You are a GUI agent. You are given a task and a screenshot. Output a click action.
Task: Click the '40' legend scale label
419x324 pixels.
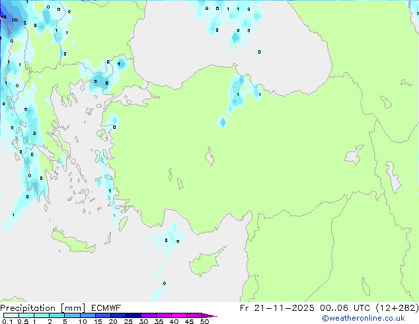tap(174, 321)
